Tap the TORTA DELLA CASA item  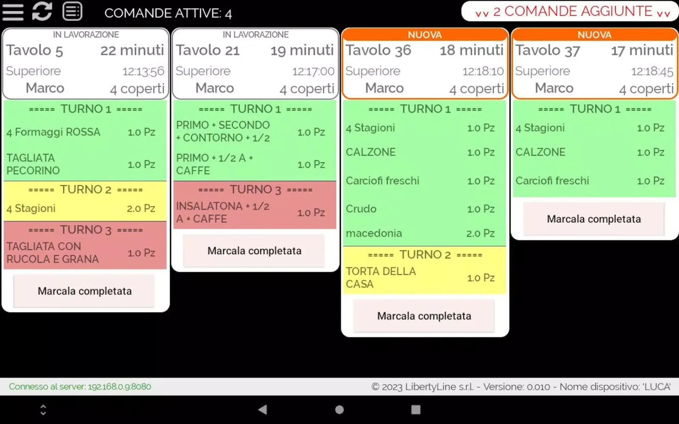tap(420, 278)
